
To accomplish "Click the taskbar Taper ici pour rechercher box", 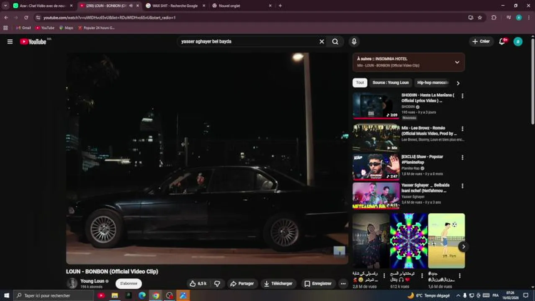I will (x=53, y=296).
